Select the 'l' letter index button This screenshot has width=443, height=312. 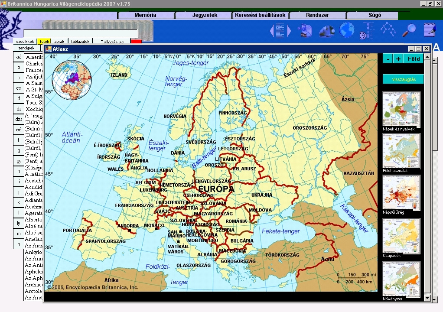coord(19,213)
